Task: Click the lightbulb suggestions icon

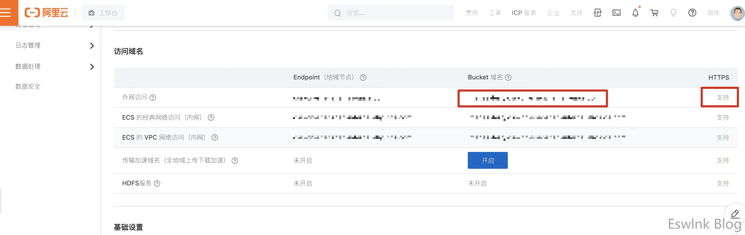Action: pos(673,13)
